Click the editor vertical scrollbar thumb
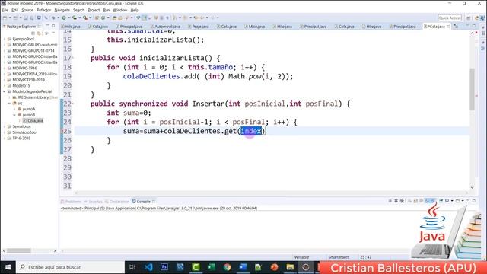487x274 pixels. 472,89
